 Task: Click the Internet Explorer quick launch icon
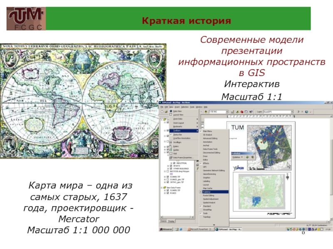coord(181,229)
